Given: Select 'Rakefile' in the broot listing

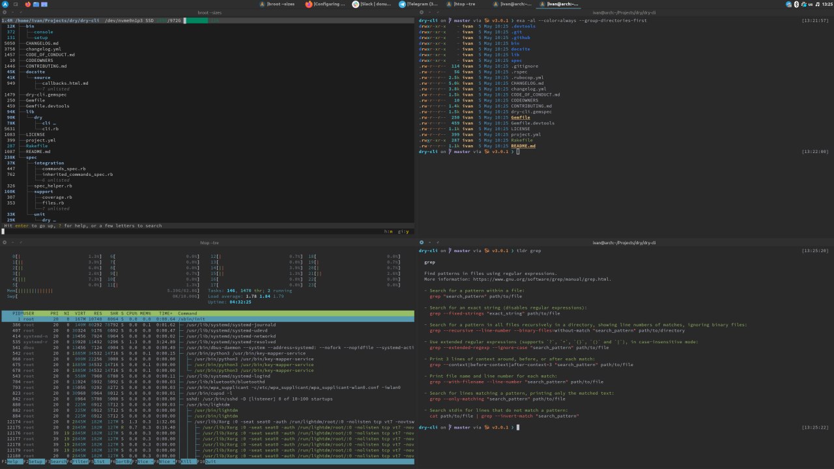Looking at the screenshot, I should coord(37,146).
